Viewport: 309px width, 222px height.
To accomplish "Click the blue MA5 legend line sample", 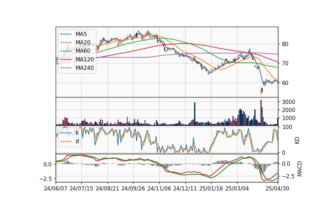I will coord(66,34).
